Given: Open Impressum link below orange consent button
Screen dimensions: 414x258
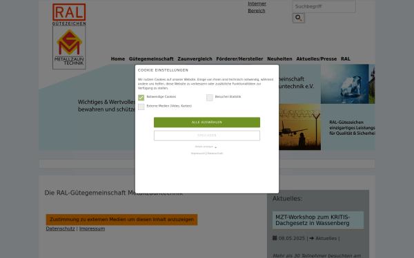Looking at the screenshot, I should [92, 228].
